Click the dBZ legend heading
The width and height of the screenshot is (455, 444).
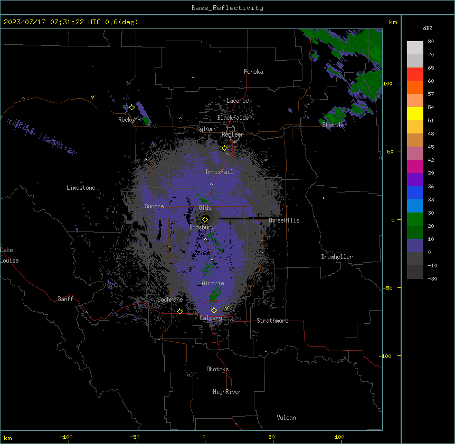click(428, 28)
